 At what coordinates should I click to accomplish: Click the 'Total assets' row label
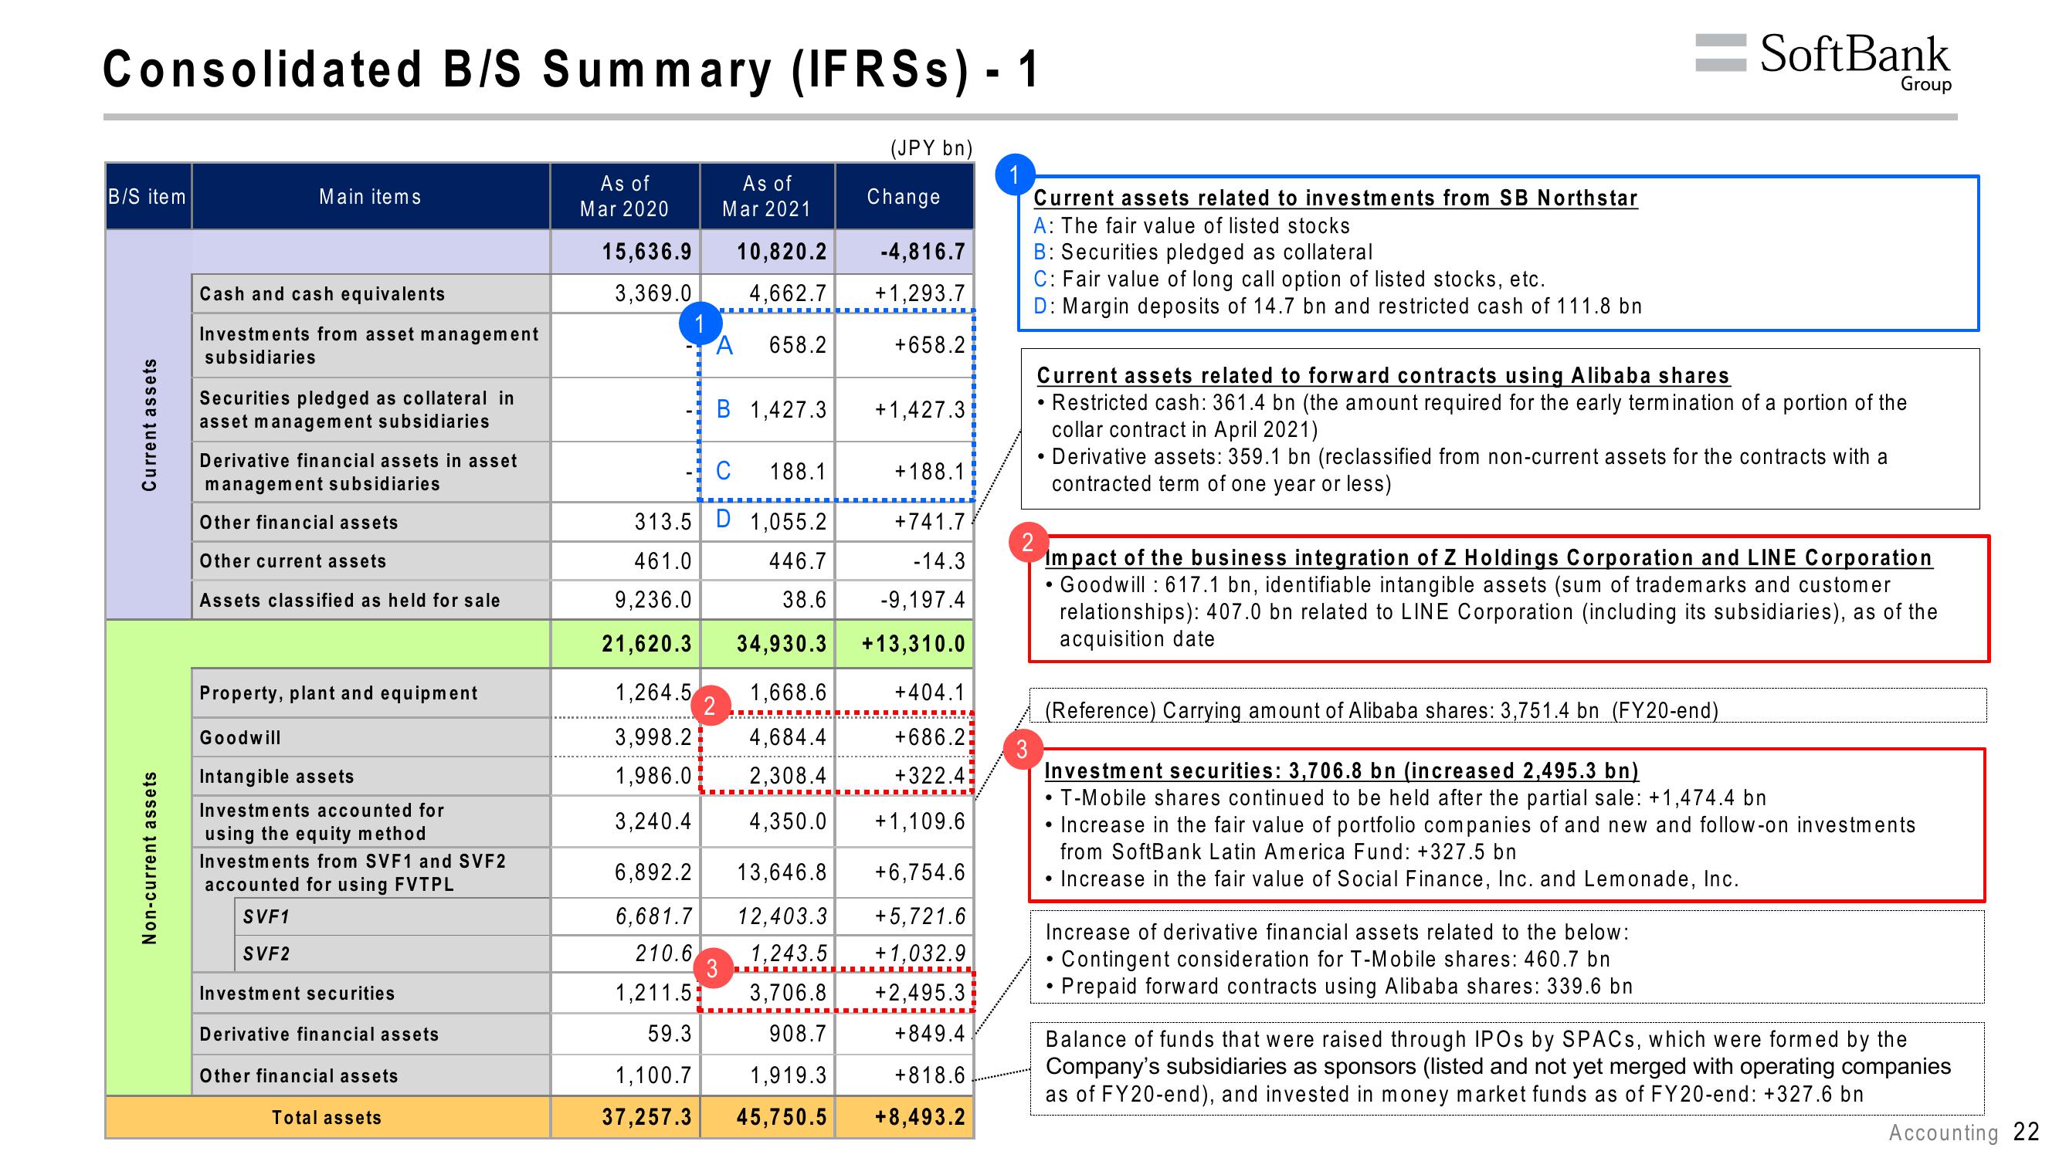(327, 1117)
